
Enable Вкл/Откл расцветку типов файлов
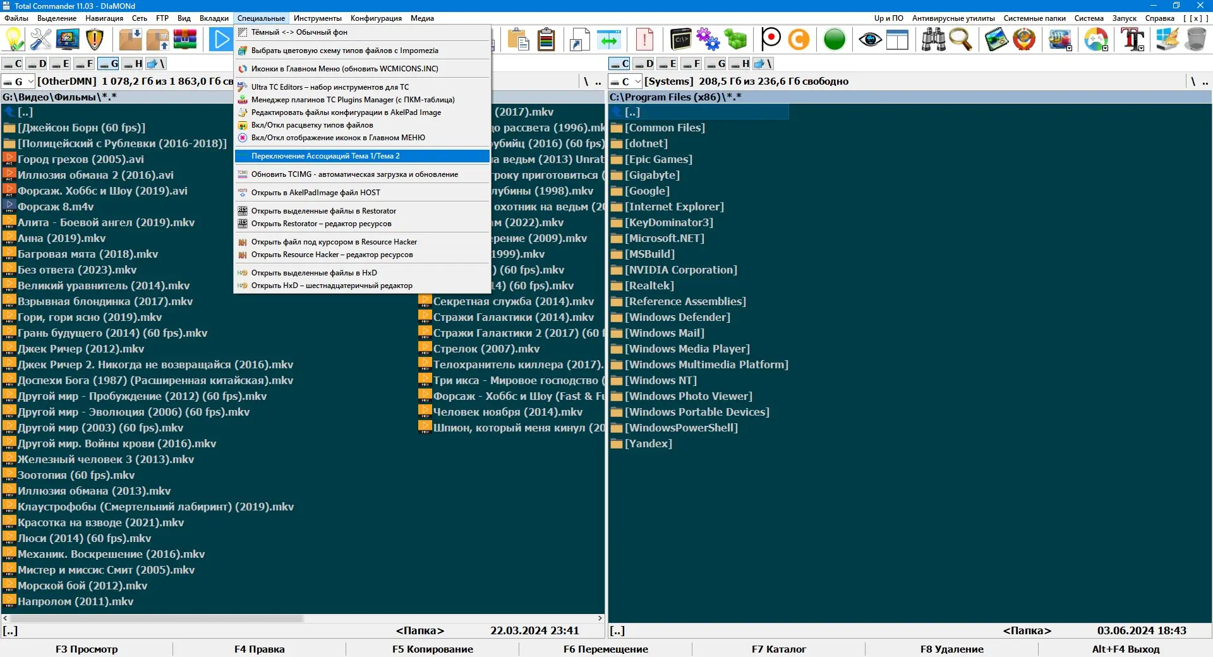coord(311,125)
